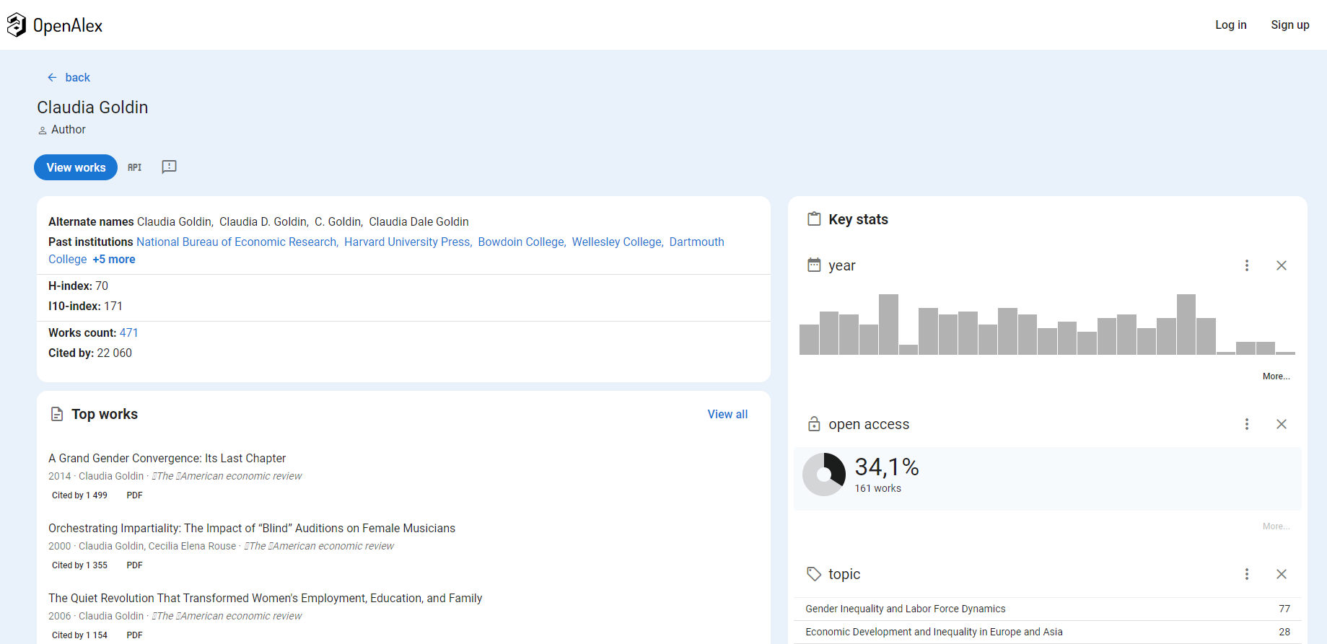1327x644 pixels.
Task: Click the tallest recent bar in year chart
Action: [x=1186, y=325]
